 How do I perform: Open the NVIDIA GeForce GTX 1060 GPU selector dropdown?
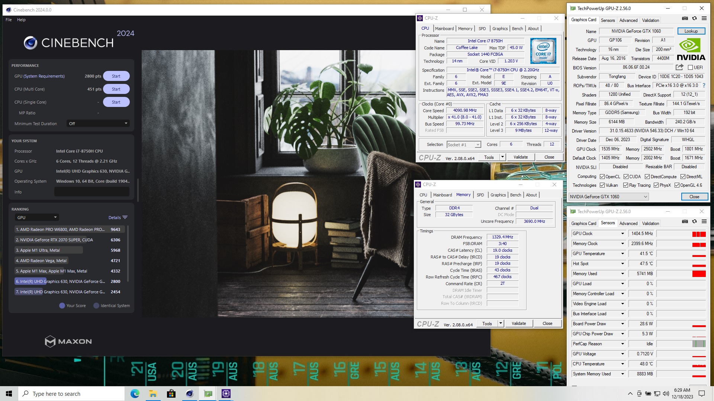[x=609, y=197]
